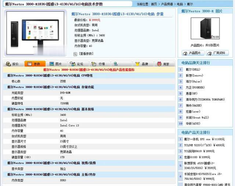This screenshot has width=235, height=186.
Task: Click the flower icon on 商家 tab
Action: point(159,64)
